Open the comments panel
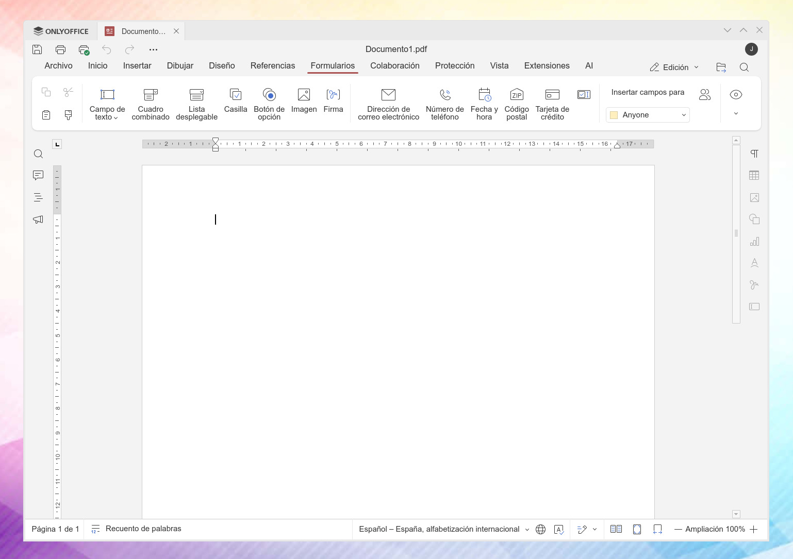793x559 pixels. pos(38,175)
